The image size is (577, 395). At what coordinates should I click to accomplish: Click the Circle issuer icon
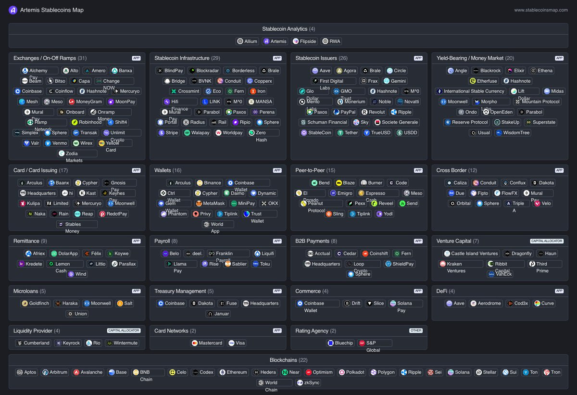[390, 71]
